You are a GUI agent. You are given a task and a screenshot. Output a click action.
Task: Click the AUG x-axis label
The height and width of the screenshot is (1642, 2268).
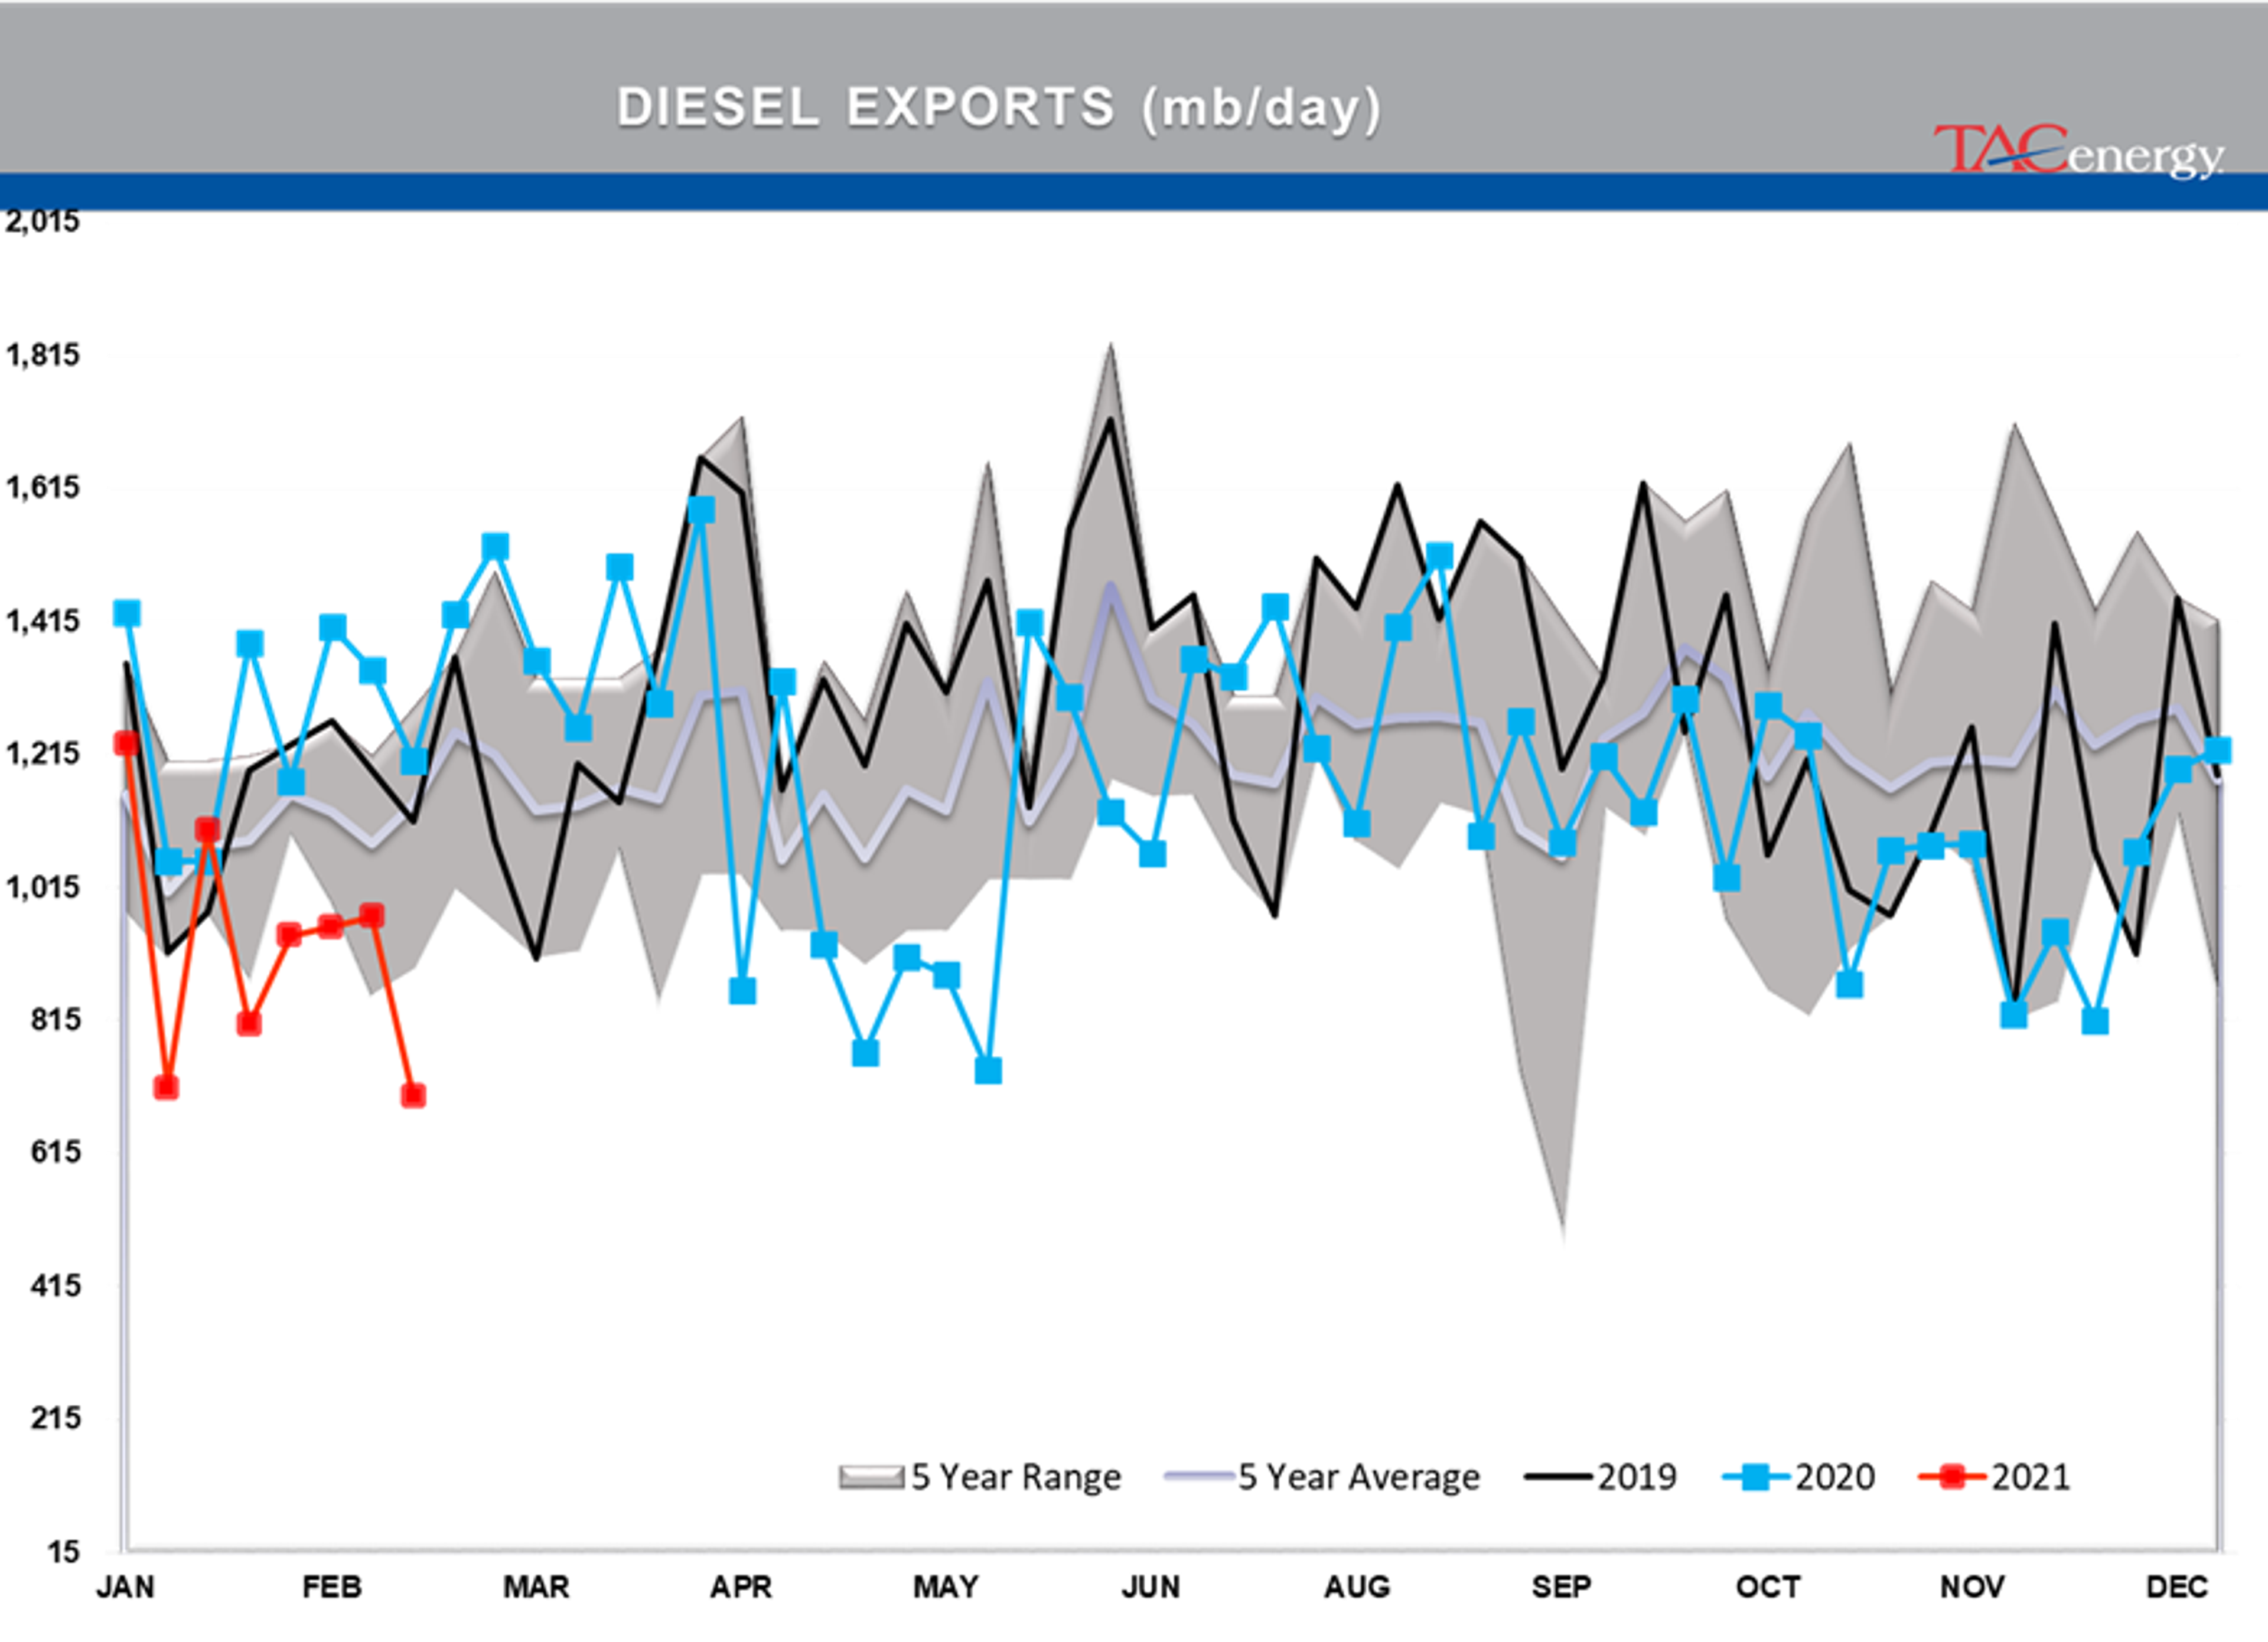(1357, 1587)
